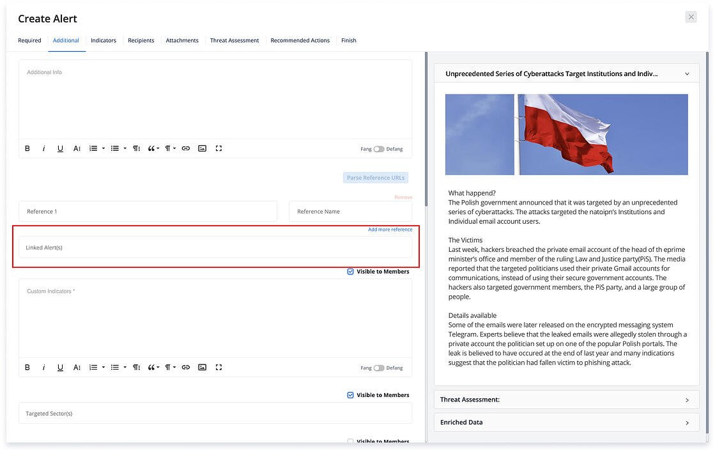Click fullscreen icon in Additional Info toolbar
This screenshot has height=452, width=715.
[219, 148]
